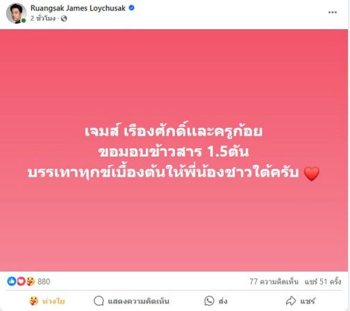Click the Care hug reaction icon
Screen dimensions: 350x311
(x=31, y=281)
